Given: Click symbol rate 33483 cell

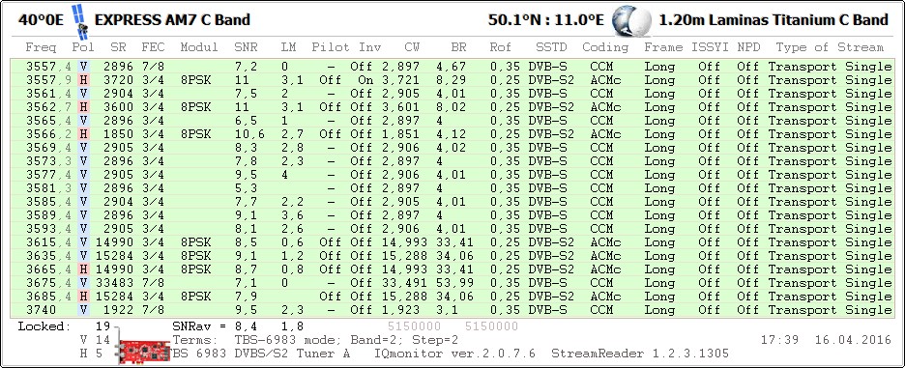Looking at the screenshot, I should coord(114,283).
